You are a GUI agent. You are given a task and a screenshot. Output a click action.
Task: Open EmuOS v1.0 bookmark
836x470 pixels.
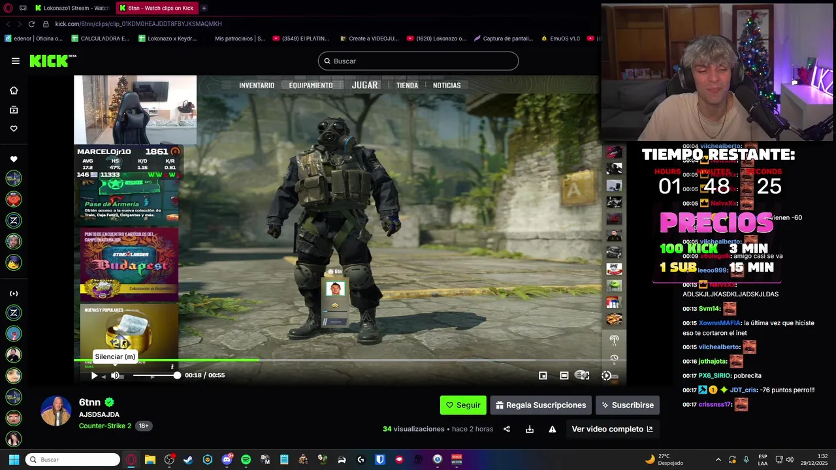click(560, 39)
